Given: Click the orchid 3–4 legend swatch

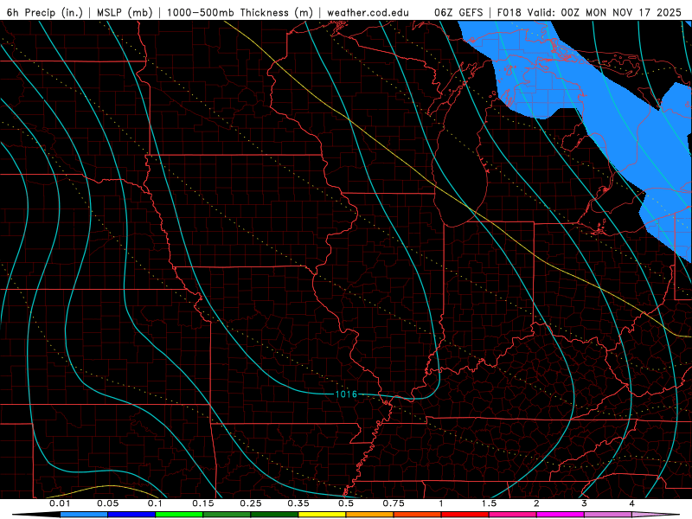Looking at the screenshot, I should 608,515.
